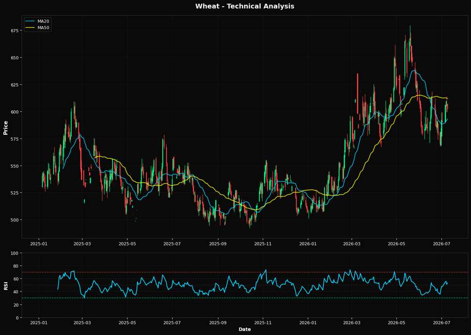Click price chart date label 2026-01
Screen dimensions: 471x335
click(308, 244)
